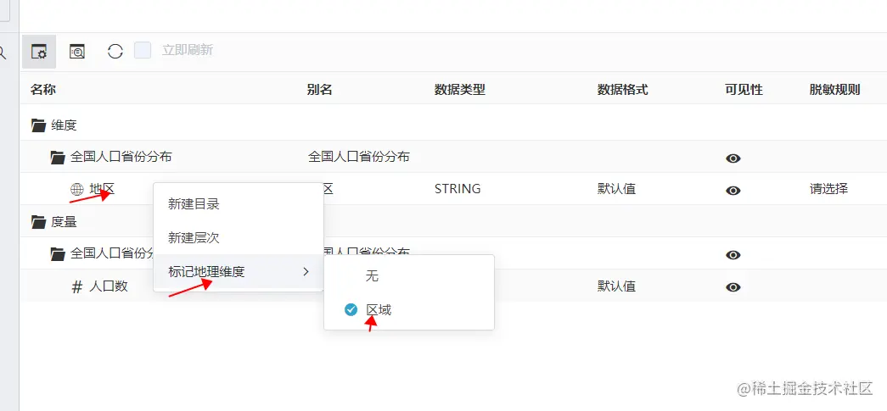The width and height of the screenshot is (887, 411).
Task: Toggle visibility of the 地区 row
Action: click(x=733, y=191)
